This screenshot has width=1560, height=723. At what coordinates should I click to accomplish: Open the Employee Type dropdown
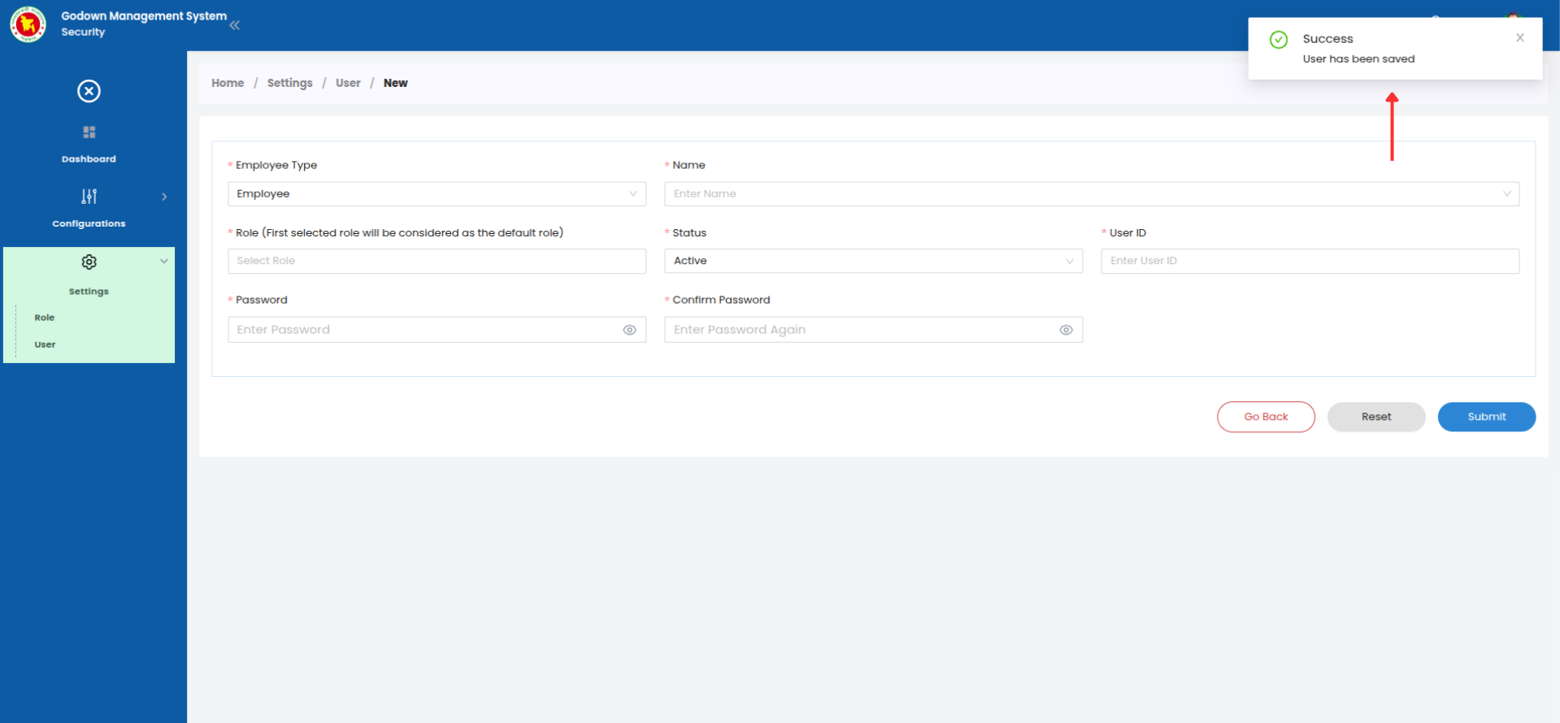(437, 193)
